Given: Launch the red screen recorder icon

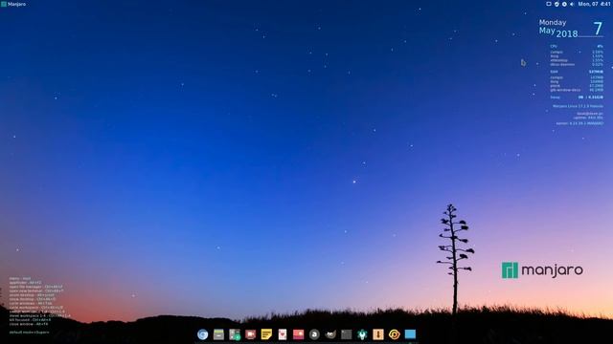Looking at the screenshot, I should click(x=251, y=334).
